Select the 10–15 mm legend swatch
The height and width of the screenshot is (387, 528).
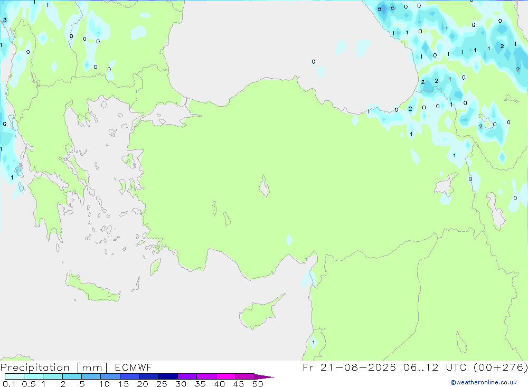110,376
